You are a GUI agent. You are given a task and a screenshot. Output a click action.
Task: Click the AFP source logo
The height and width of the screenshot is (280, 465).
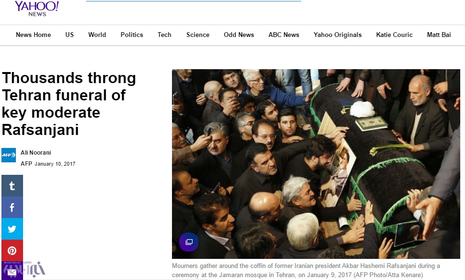pos(9,155)
